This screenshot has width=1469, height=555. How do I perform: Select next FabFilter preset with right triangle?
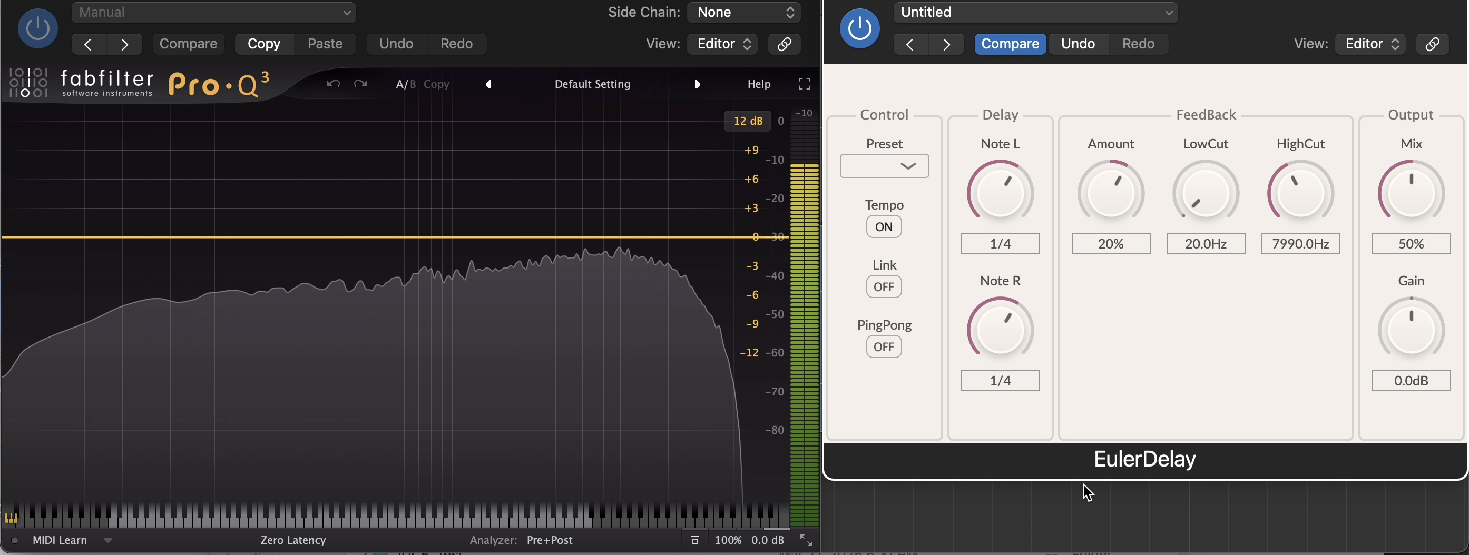(697, 84)
